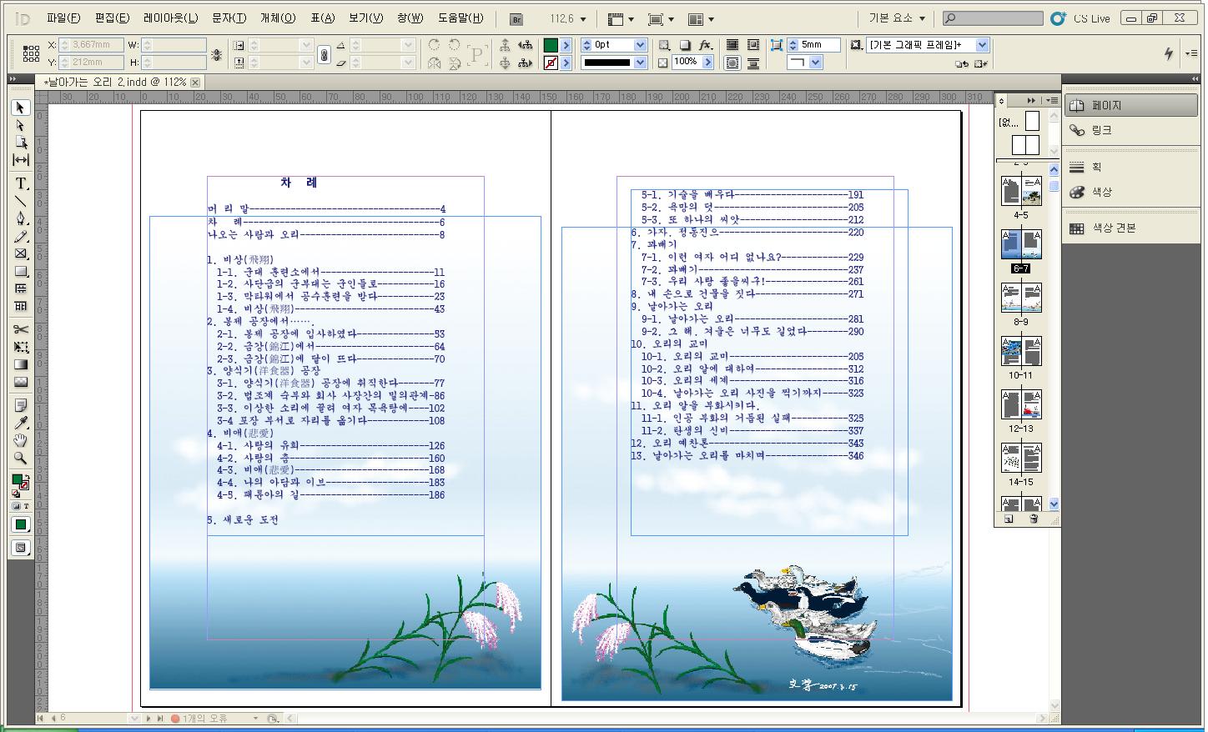
Task: Select the Type tool
Action: (21, 183)
